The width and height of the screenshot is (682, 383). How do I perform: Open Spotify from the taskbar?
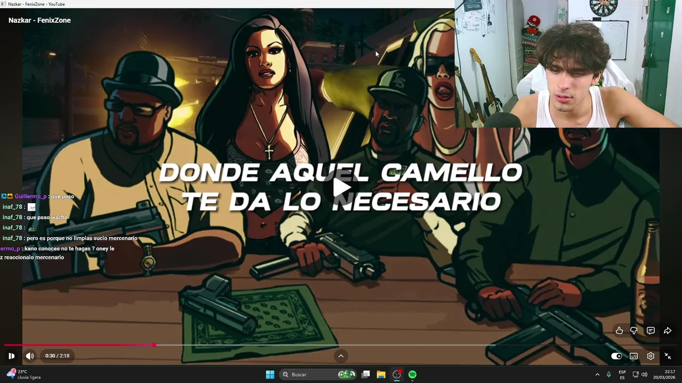(x=412, y=374)
